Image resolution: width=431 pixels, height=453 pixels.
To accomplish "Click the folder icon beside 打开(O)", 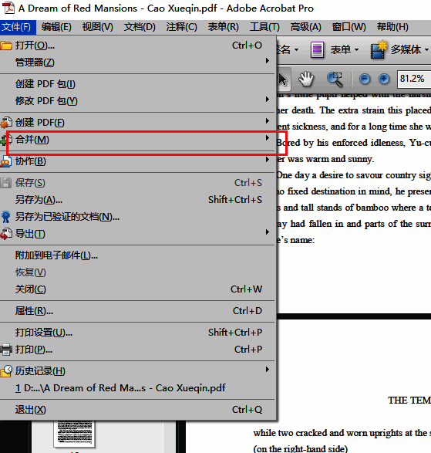I will click(x=6, y=46).
